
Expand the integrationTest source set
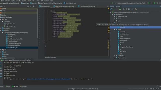(114, 17)
